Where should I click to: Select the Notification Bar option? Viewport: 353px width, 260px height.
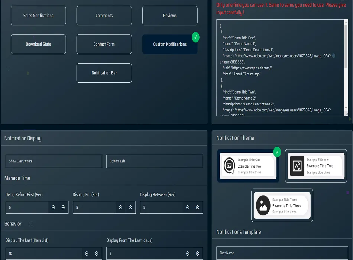tap(104, 73)
